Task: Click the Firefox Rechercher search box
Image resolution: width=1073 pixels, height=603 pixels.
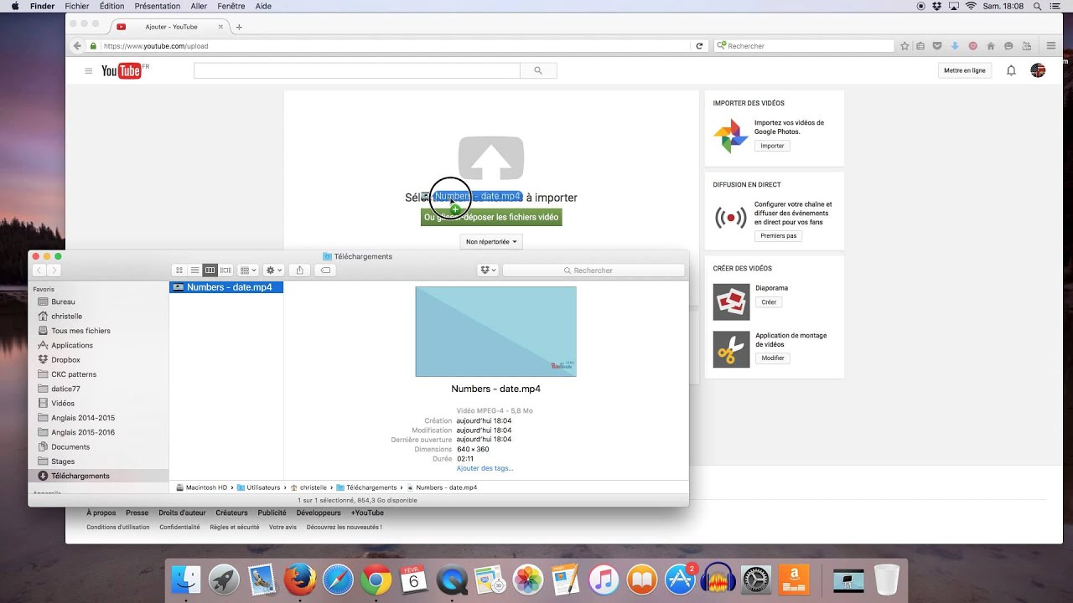Action: [x=805, y=46]
